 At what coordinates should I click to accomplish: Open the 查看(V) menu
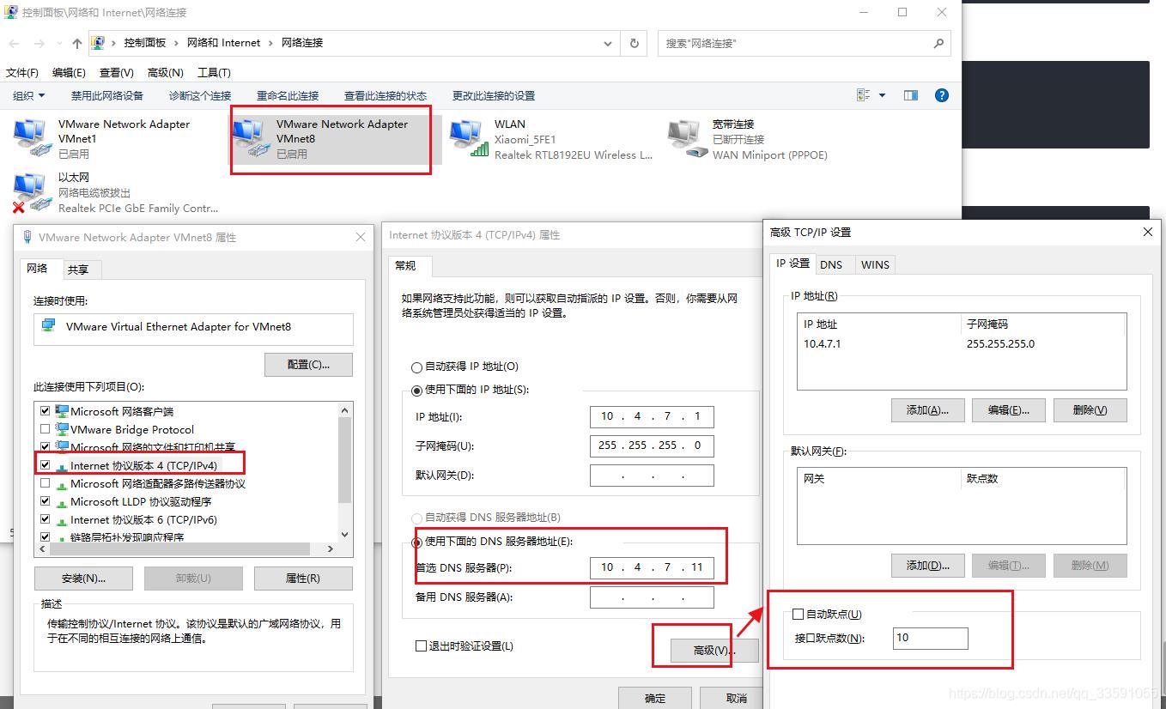coord(117,73)
